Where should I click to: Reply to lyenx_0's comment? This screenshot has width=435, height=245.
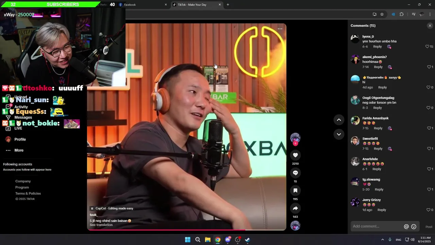(x=377, y=47)
